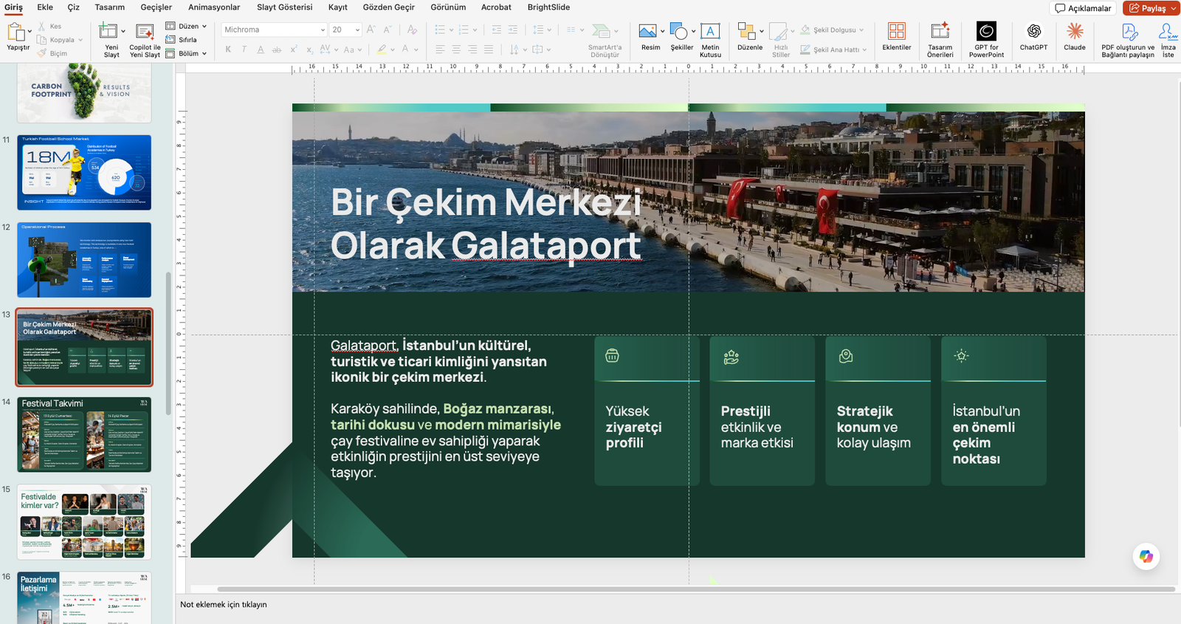This screenshot has height=624, width=1181.
Task: Click the SmartArt'a Dönüştür icon
Action: (602, 31)
